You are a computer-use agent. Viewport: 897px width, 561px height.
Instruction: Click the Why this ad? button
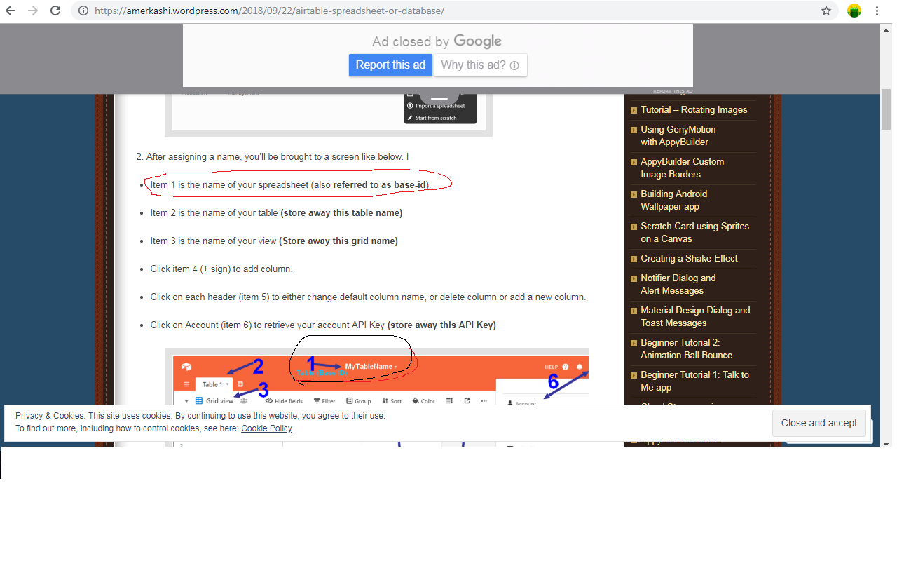pos(480,65)
